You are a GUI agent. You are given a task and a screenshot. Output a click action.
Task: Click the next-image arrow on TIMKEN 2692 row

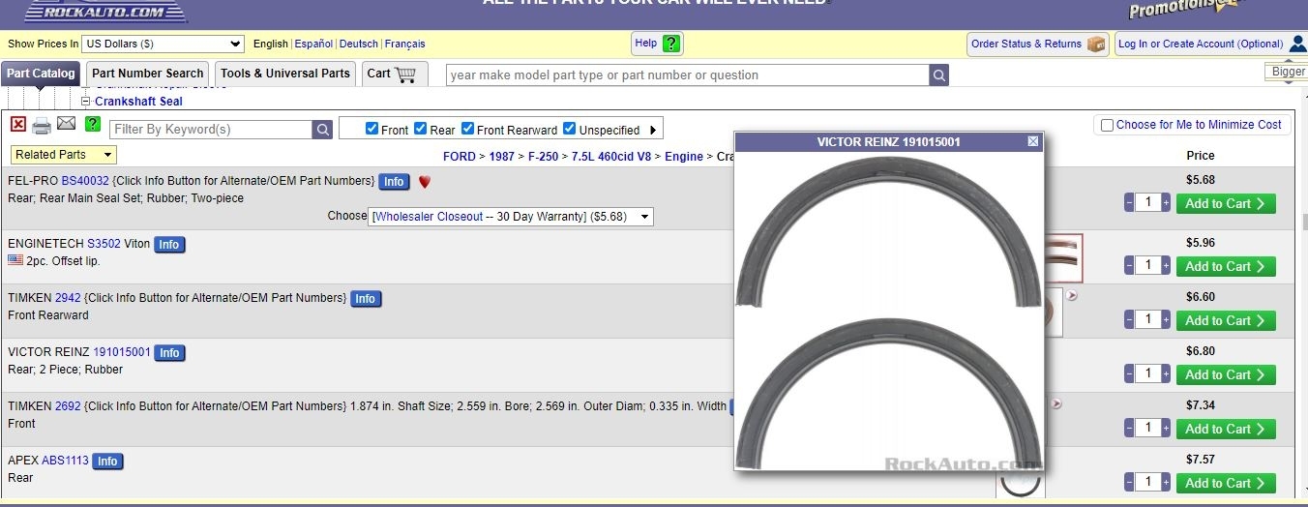click(1055, 404)
